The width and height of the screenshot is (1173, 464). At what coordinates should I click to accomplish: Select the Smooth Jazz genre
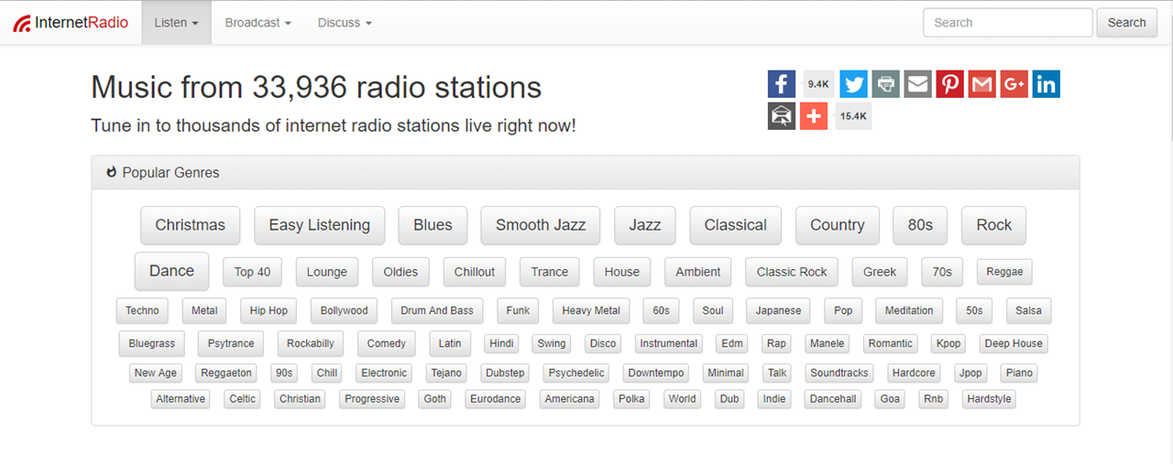pos(541,225)
